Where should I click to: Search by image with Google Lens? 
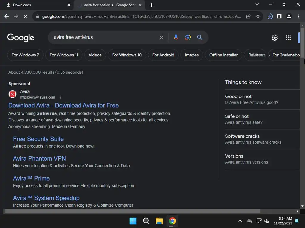pos(188,37)
